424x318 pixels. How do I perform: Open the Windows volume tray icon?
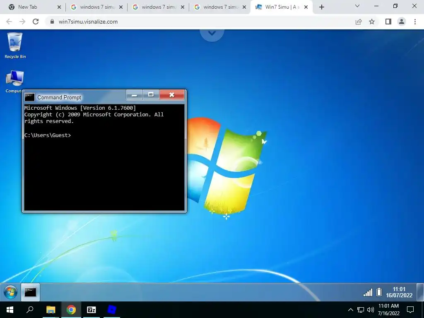tap(371, 310)
